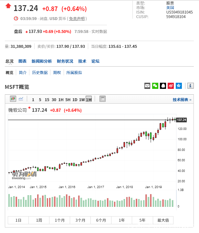Viewport: 199px width, 233px height.
Task: Click the ISIN value US5949181045
Action: 179,12
